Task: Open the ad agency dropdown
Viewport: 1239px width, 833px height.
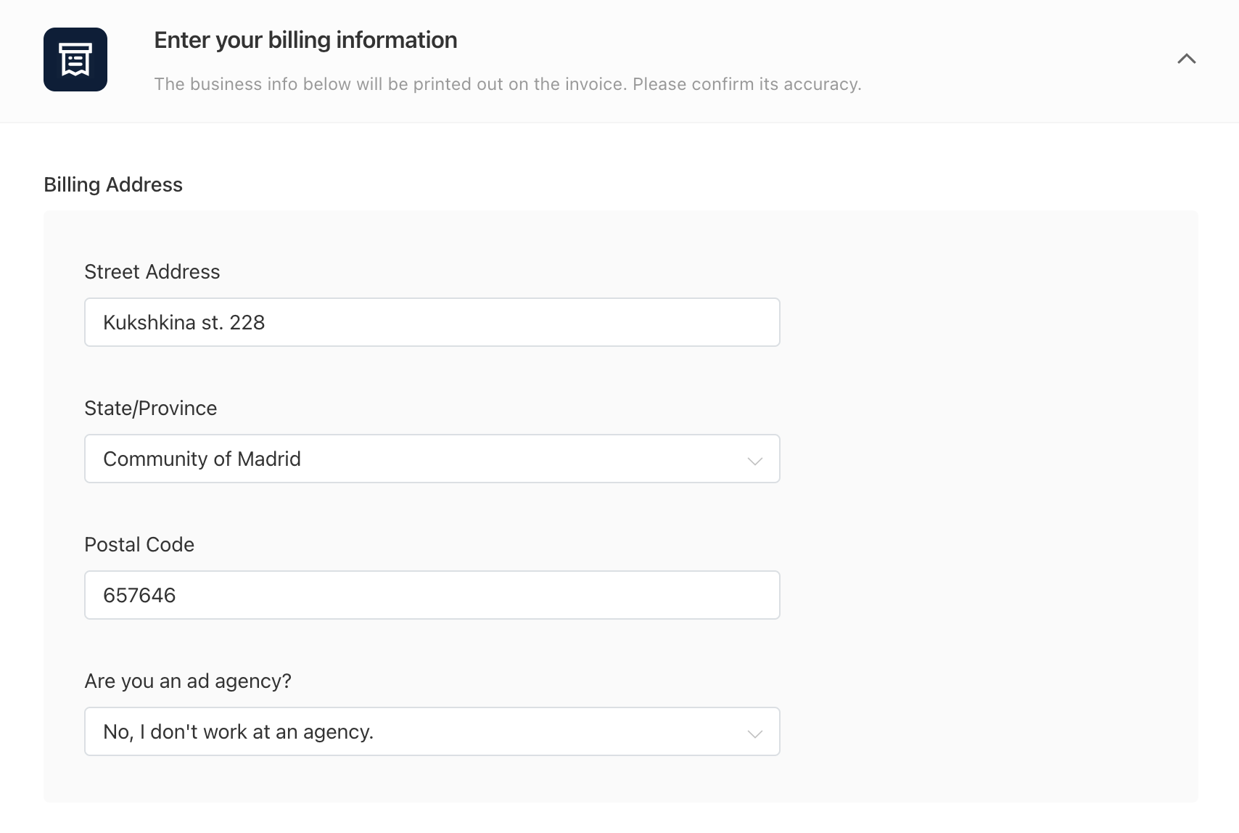Action: pyautogui.click(x=432, y=731)
